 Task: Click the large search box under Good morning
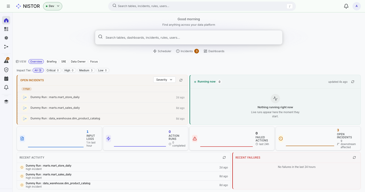coord(189,37)
